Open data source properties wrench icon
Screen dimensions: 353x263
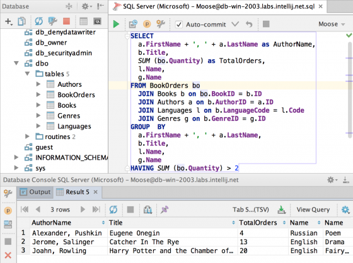pyautogui.click(x=53, y=21)
